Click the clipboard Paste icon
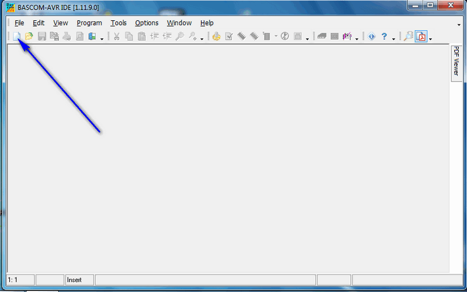 (x=142, y=37)
